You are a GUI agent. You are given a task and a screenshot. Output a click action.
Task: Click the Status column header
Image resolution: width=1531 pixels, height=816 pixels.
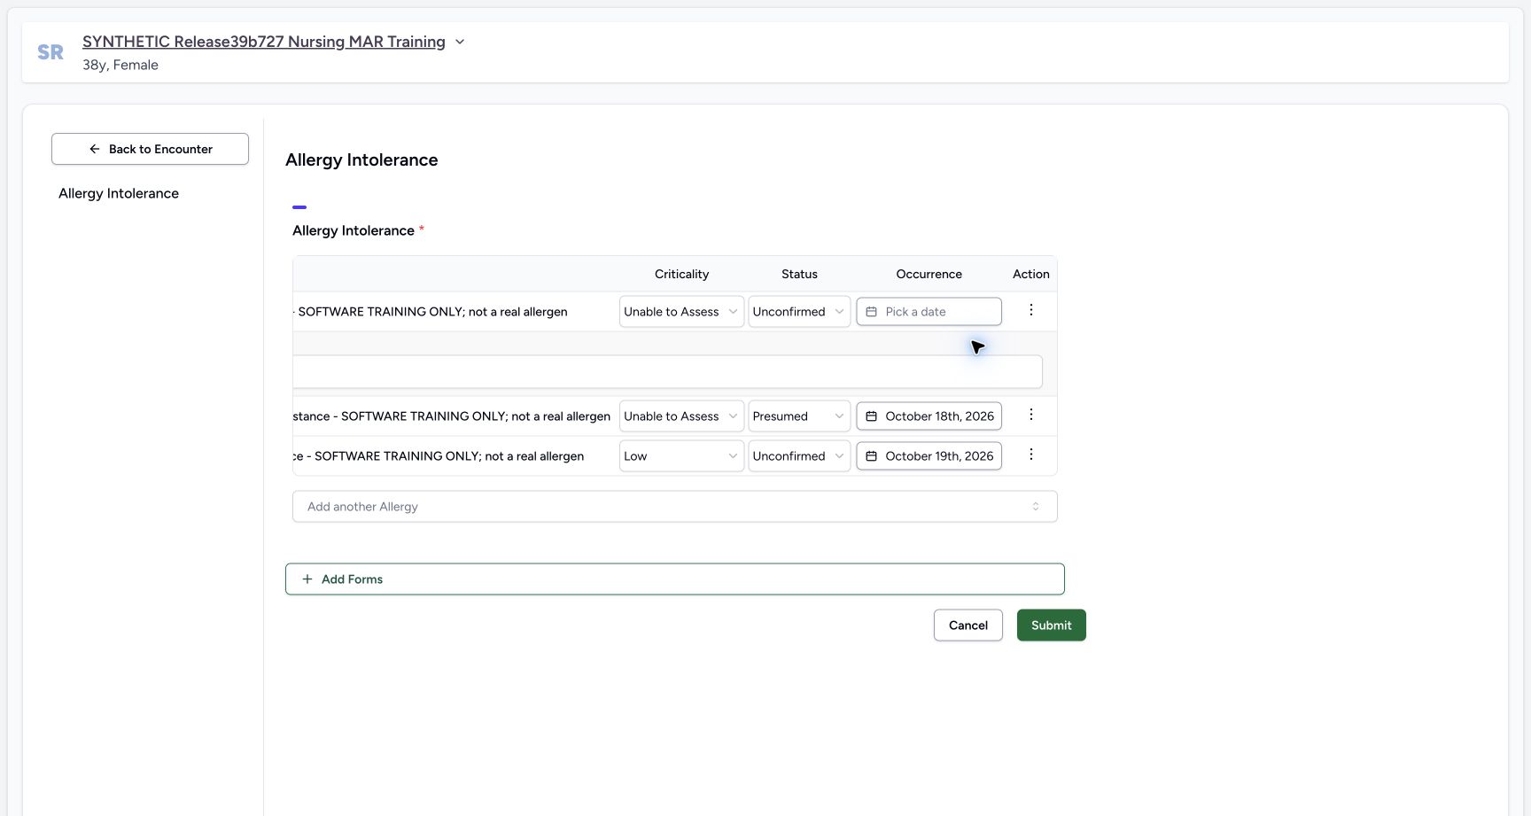pos(799,274)
